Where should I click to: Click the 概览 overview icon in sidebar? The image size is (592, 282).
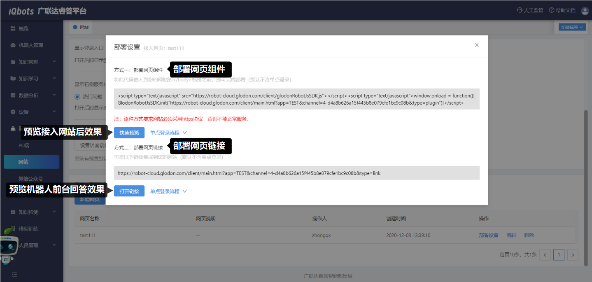pos(13,29)
